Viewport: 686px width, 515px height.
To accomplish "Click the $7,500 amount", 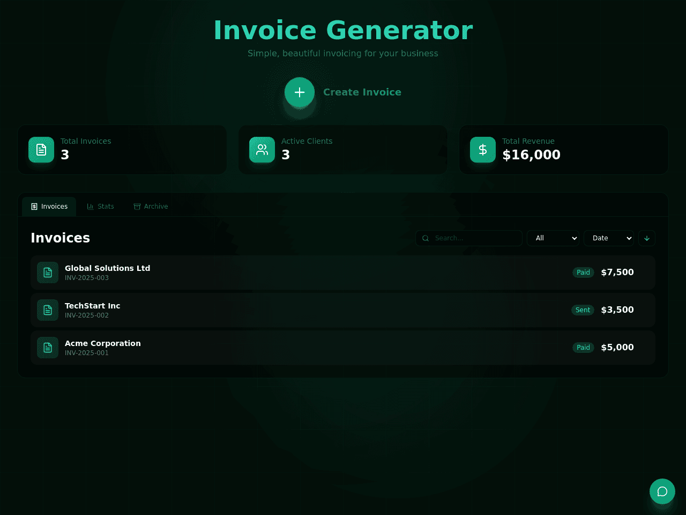I will tap(617, 273).
